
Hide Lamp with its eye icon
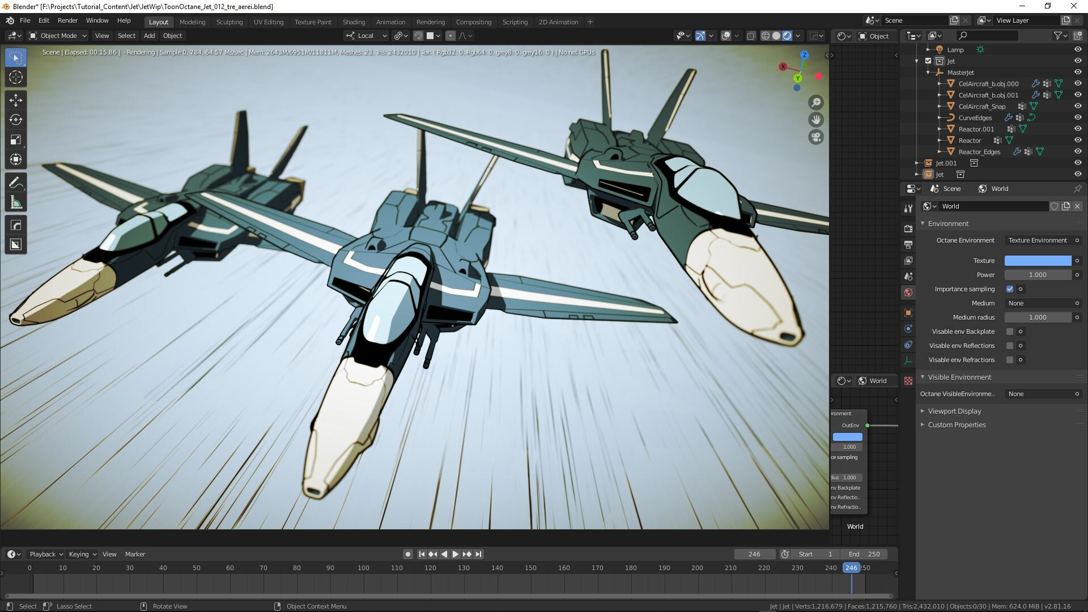(x=1078, y=50)
